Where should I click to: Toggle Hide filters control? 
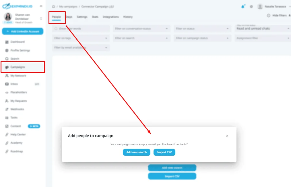[278, 15]
